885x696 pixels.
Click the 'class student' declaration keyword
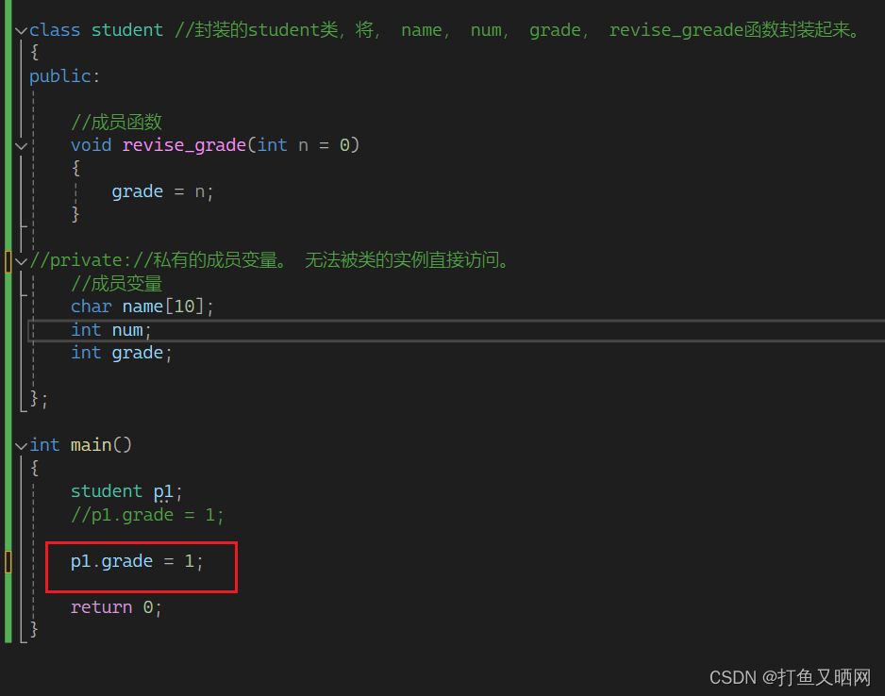coord(96,30)
